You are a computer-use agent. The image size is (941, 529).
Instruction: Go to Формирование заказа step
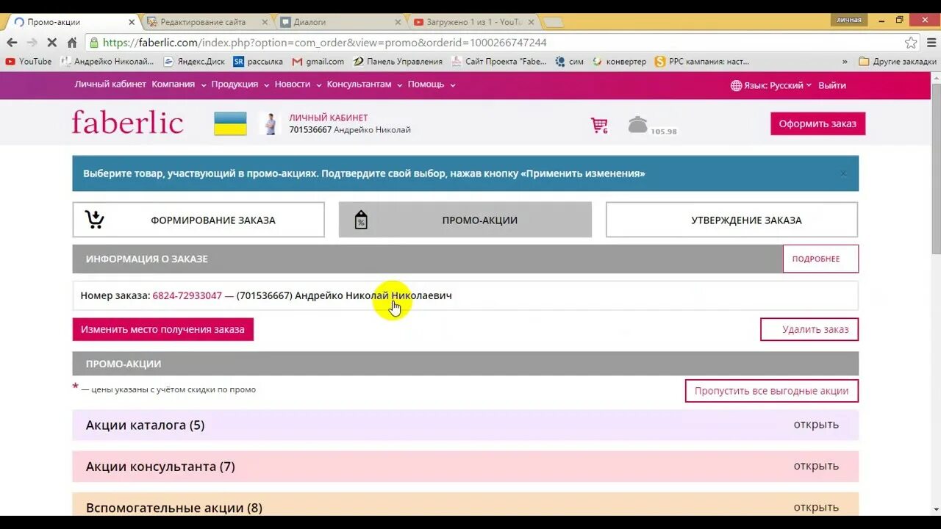point(198,220)
